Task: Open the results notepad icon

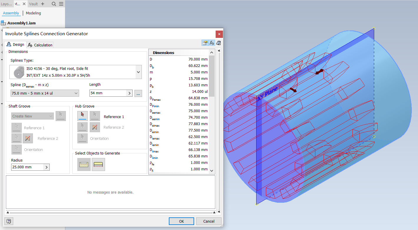Action: point(218,43)
